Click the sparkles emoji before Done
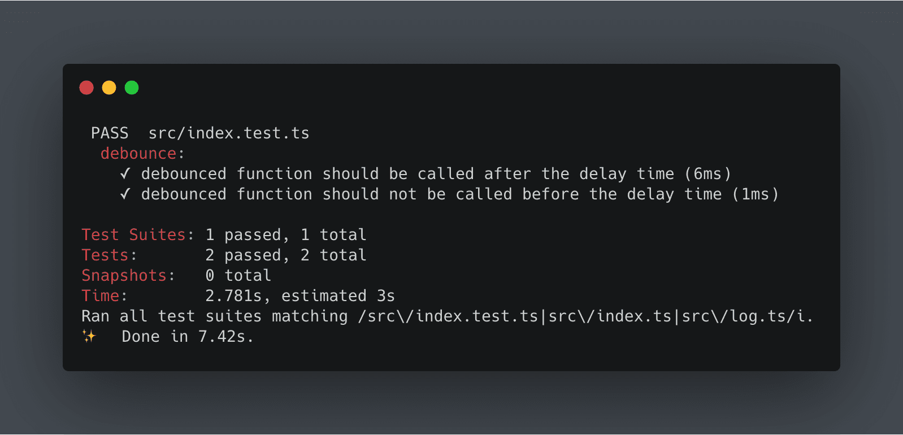The image size is (903, 435). [x=89, y=336]
